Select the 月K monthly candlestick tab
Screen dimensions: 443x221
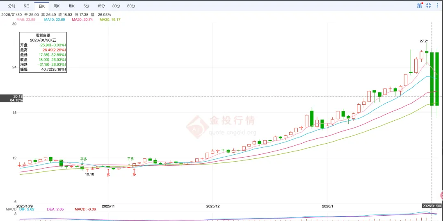71,6
